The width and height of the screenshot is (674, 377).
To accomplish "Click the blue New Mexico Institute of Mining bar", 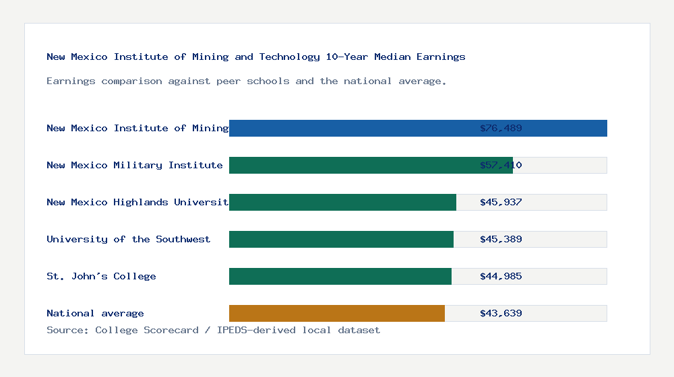I will [419, 128].
